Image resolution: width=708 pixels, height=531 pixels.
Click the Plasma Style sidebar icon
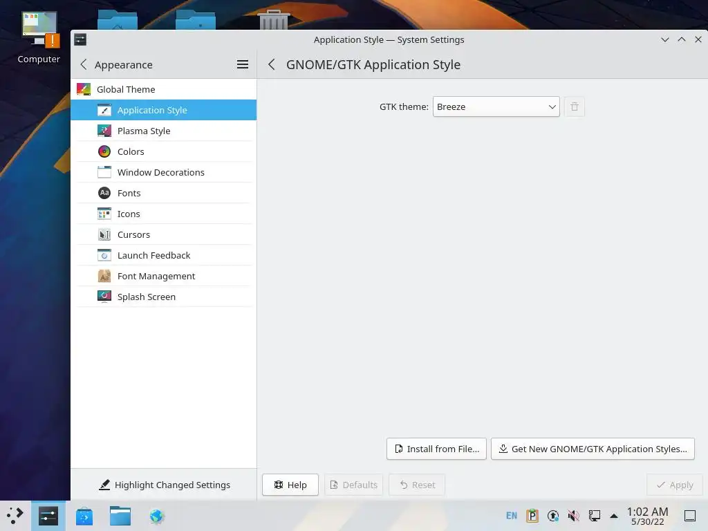click(x=104, y=131)
